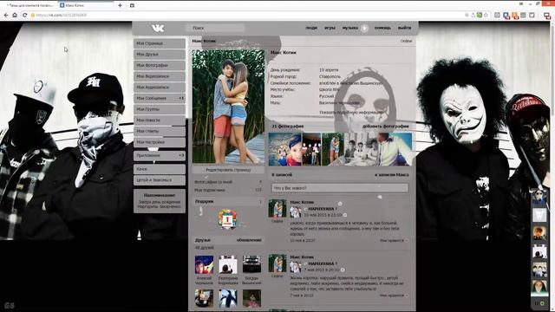Open the calendar gift icon under Подарки
This screenshot has width=555, height=312.
[227, 219]
